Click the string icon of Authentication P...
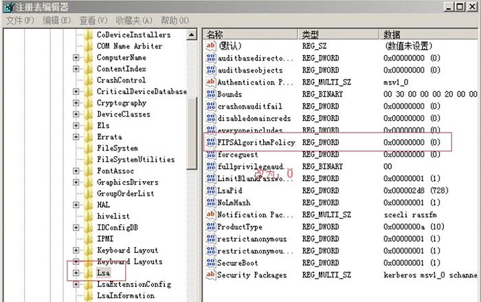 pyautogui.click(x=211, y=82)
